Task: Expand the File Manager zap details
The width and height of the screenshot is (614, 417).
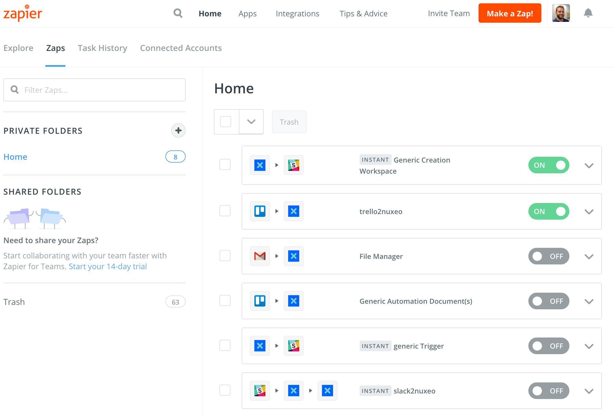Action: click(589, 256)
